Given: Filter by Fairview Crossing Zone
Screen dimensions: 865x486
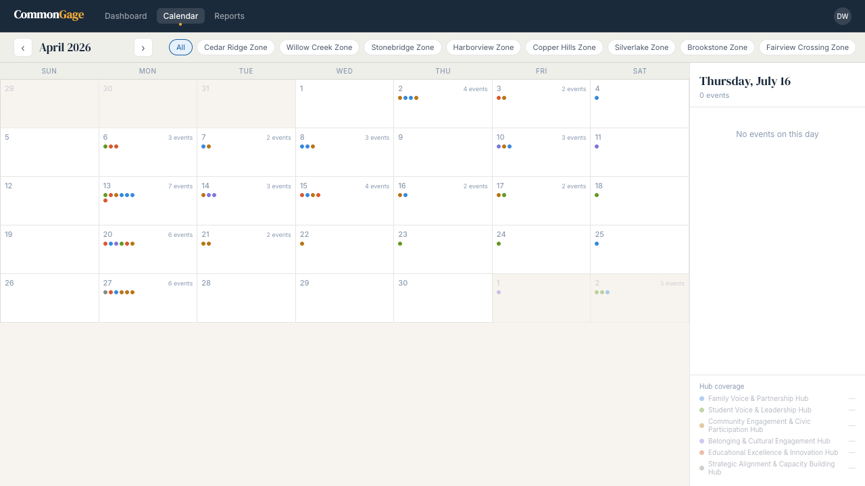Looking at the screenshot, I should (808, 47).
